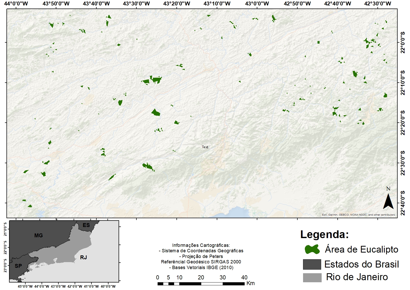Click the north arrow symbol
This screenshot has height=290, width=410.
coord(388,201)
